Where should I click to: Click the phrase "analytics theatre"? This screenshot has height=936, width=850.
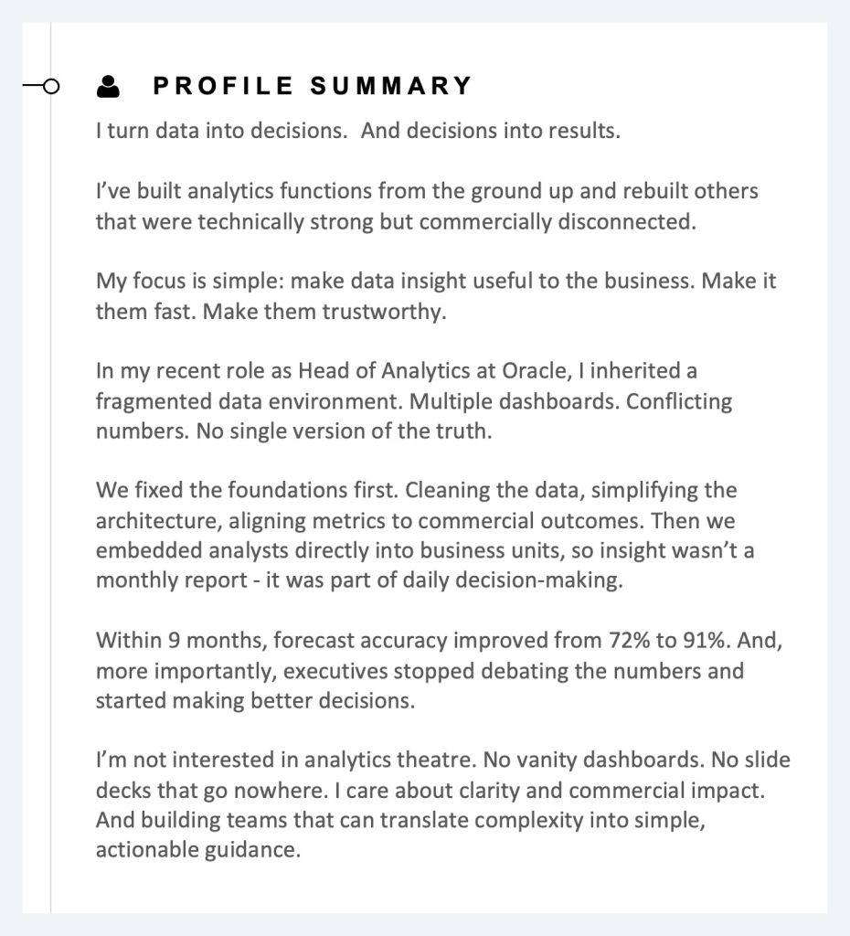[389, 760]
